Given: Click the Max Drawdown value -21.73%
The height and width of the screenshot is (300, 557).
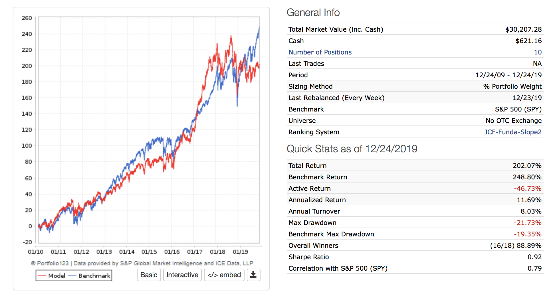Looking at the screenshot, I should tap(527, 223).
